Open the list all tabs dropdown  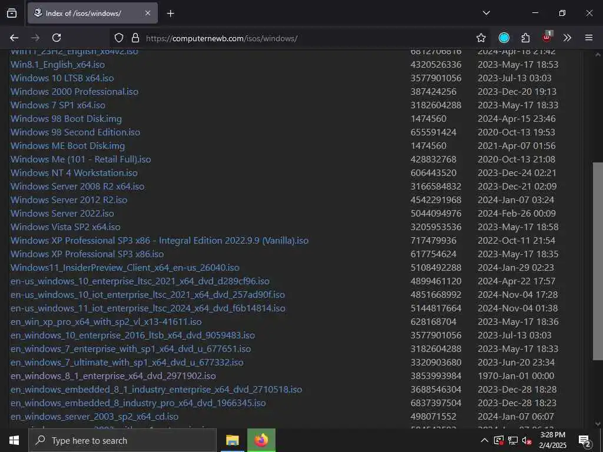486,13
